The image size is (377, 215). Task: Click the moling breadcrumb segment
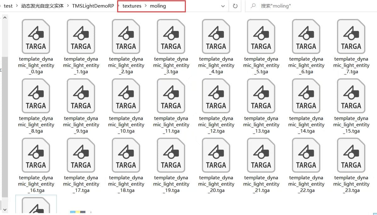(x=158, y=6)
